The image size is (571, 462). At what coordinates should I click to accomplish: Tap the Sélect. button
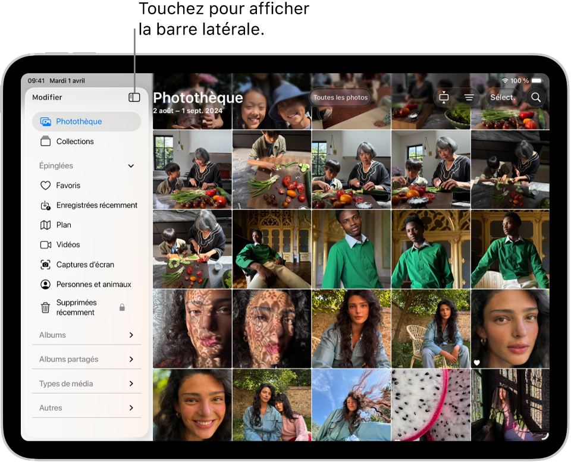pos(502,97)
